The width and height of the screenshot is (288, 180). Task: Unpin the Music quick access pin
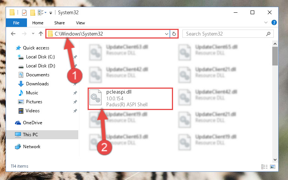point(75,93)
